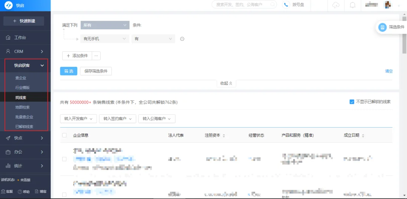Click the 筛选条件 floating blue icon
Screen dimensions: 407x199
[x=383, y=27]
